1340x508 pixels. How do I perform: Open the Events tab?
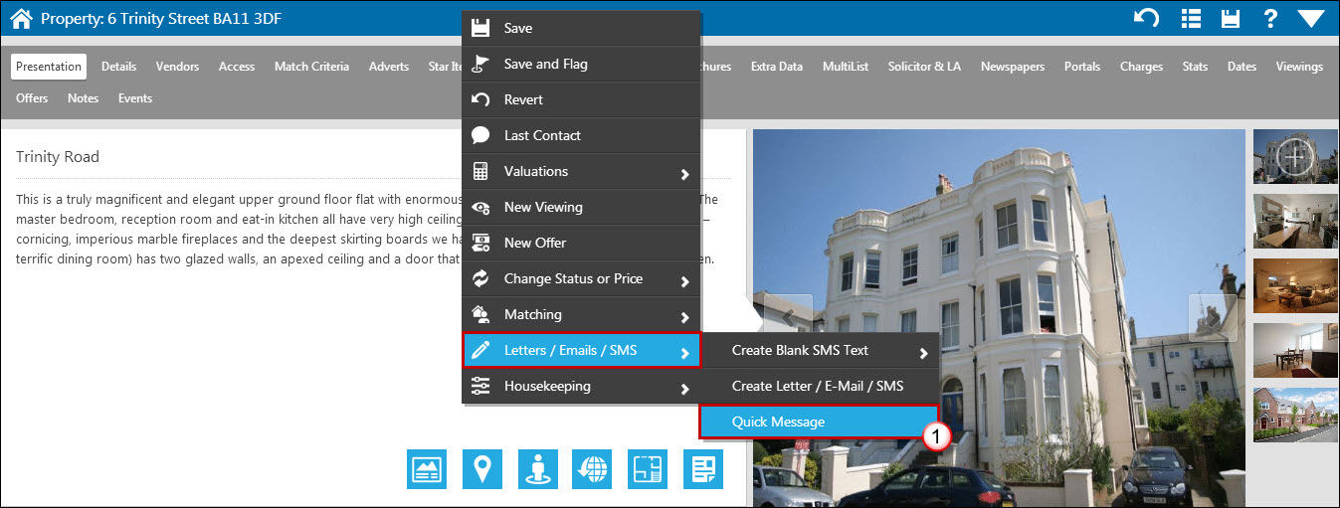[x=134, y=98]
